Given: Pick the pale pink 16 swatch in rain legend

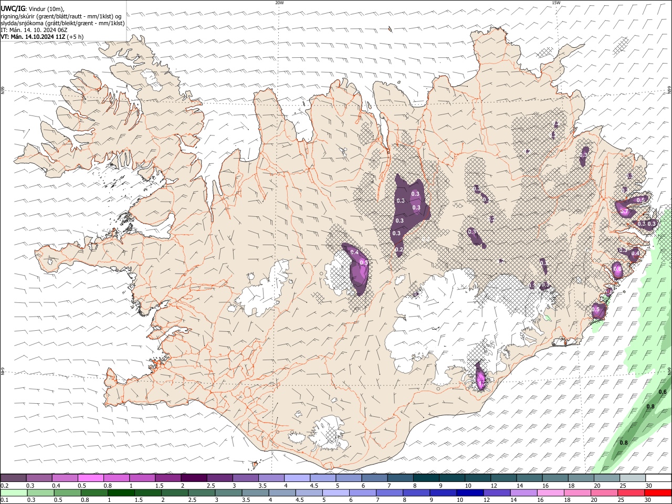Looking at the screenshot, I should (x=550, y=493).
